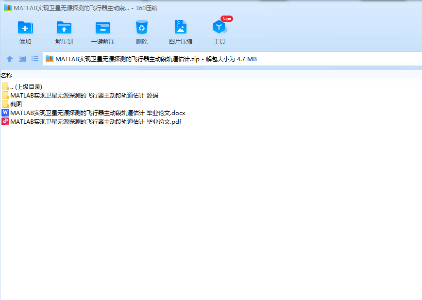Open the 工具 (Tools) hexagon icon
This screenshot has height=300, width=422.
tap(219, 27)
